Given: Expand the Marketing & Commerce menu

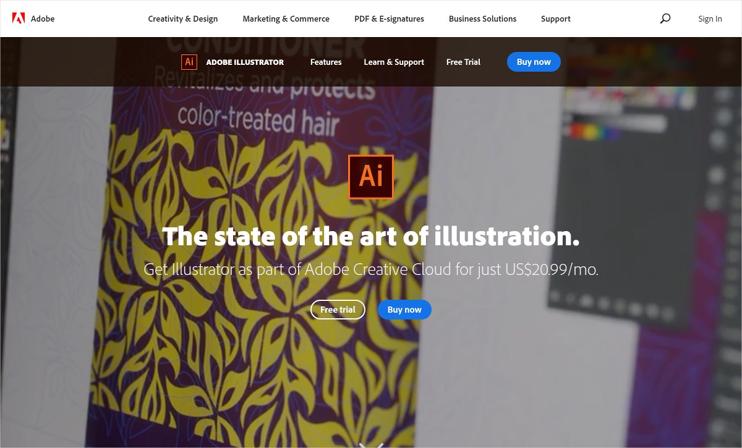Looking at the screenshot, I should tap(286, 19).
